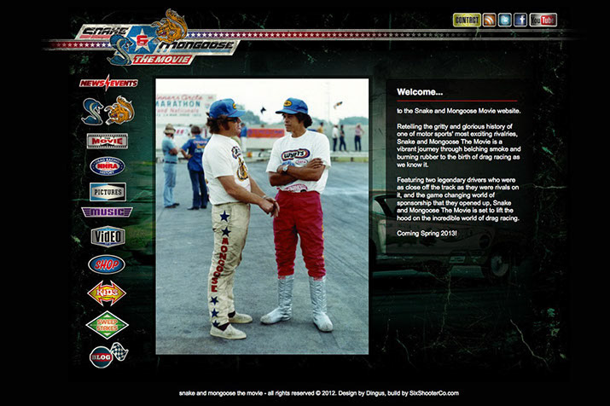The height and width of the screenshot is (406, 610).
Task: Click the yellow Contact button
Action: [467, 20]
